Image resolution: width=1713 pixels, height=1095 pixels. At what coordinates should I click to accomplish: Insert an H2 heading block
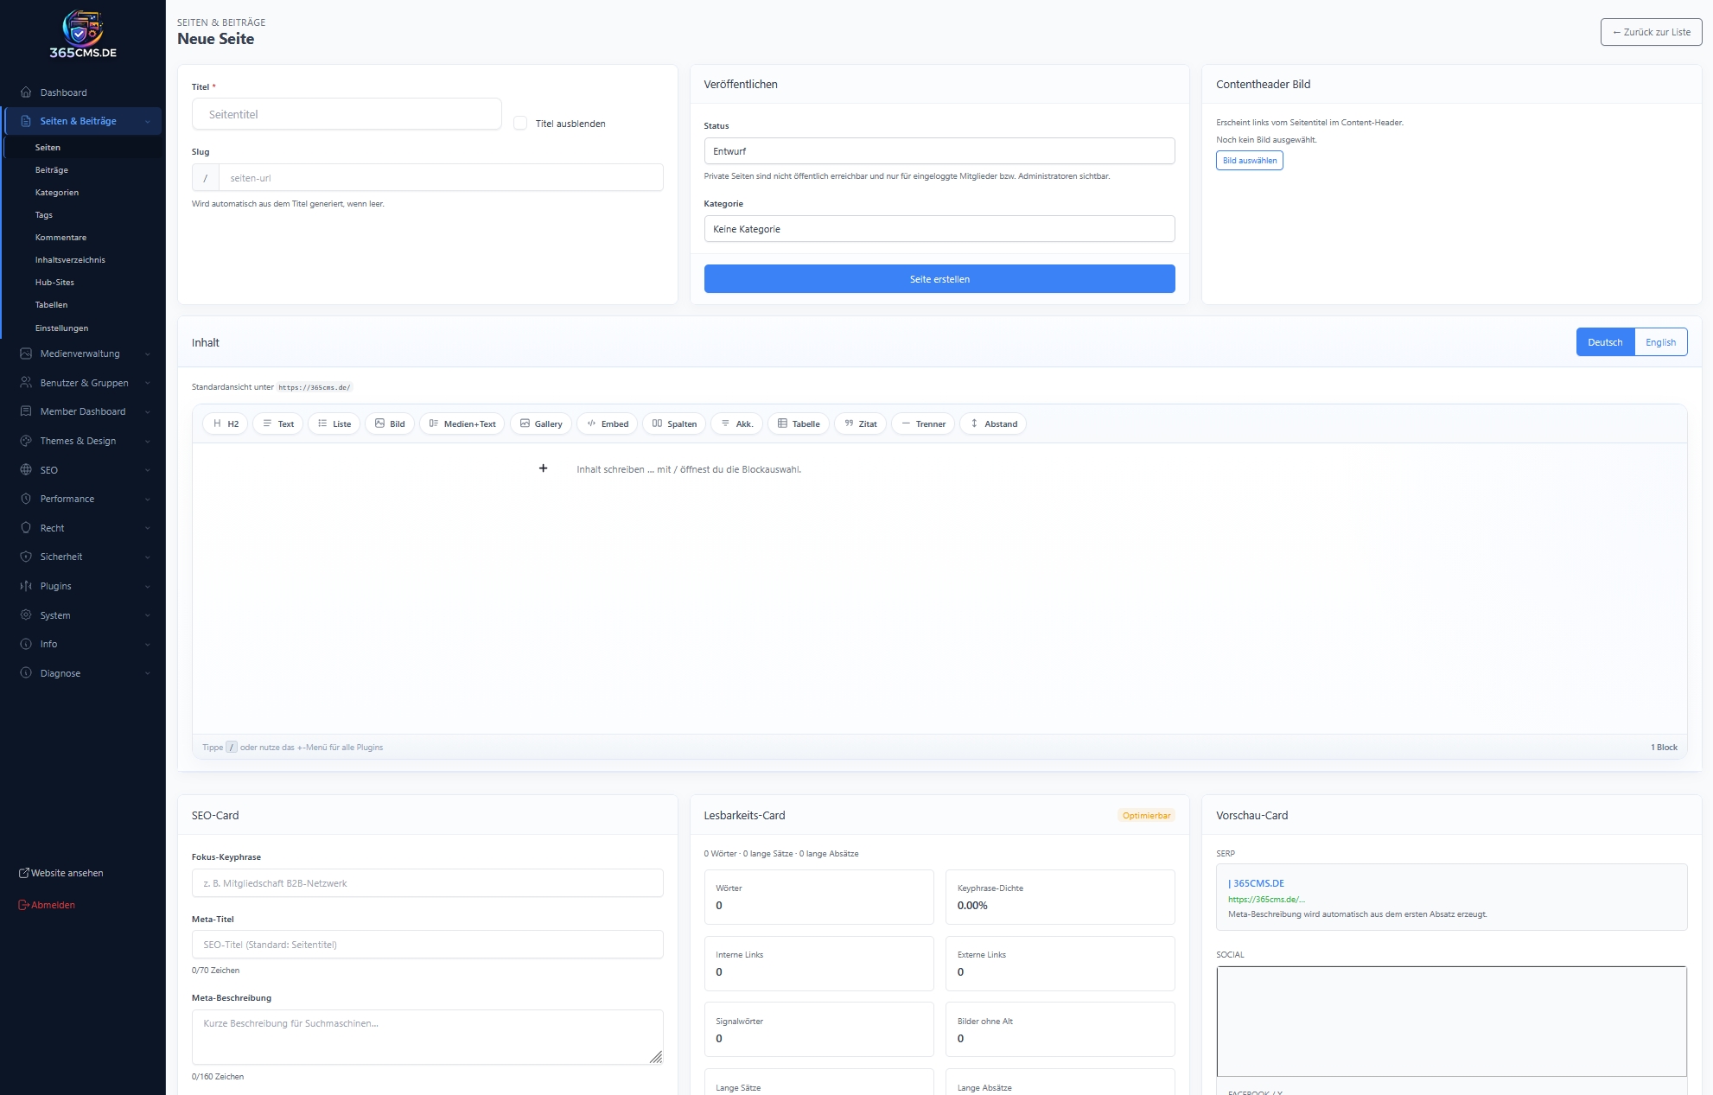pyautogui.click(x=226, y=423)
